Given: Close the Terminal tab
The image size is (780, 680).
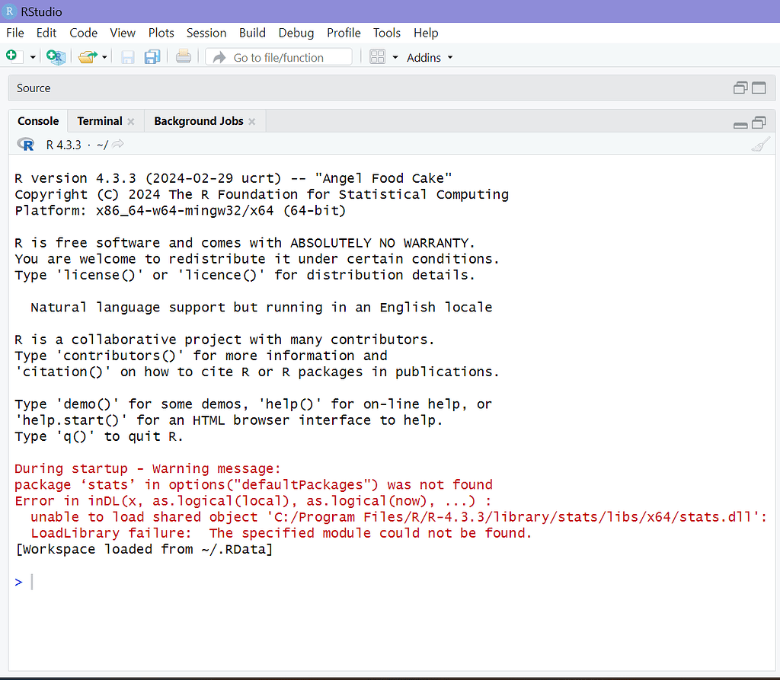Looking at the screenshot, I should 131,121.
